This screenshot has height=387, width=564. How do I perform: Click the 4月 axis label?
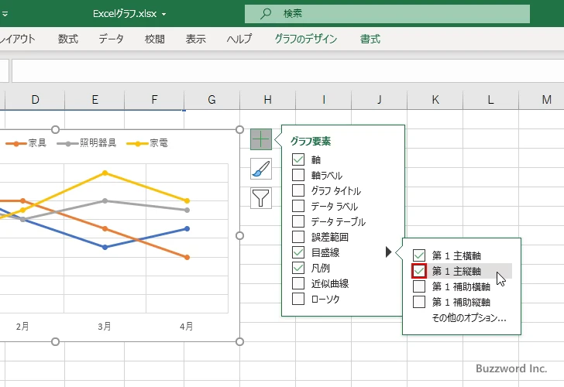tap(186, 327)
